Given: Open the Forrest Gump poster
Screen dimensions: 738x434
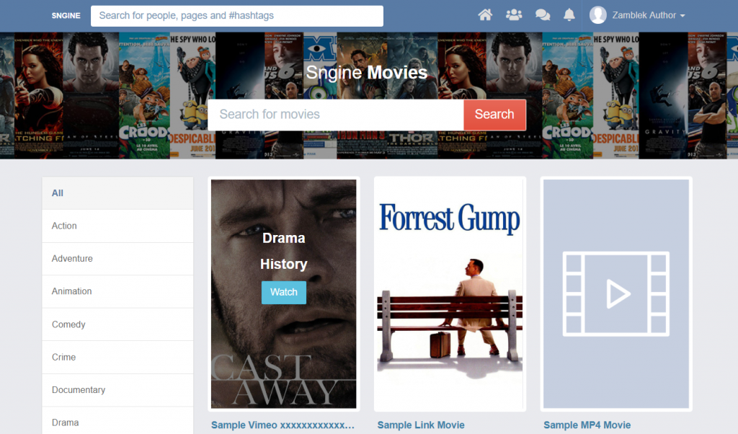Looking at the screenshot, I should click(x=450, y=293).
